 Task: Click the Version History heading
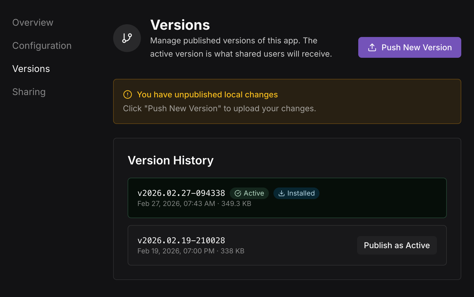point(170,160)
